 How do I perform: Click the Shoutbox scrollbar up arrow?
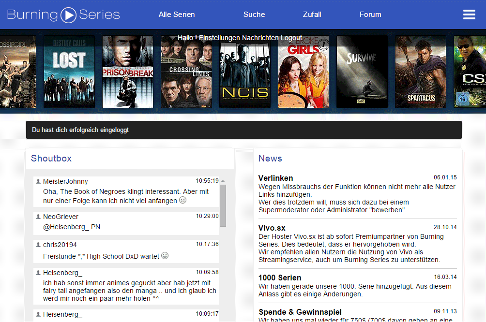click(x=223, y=181)
